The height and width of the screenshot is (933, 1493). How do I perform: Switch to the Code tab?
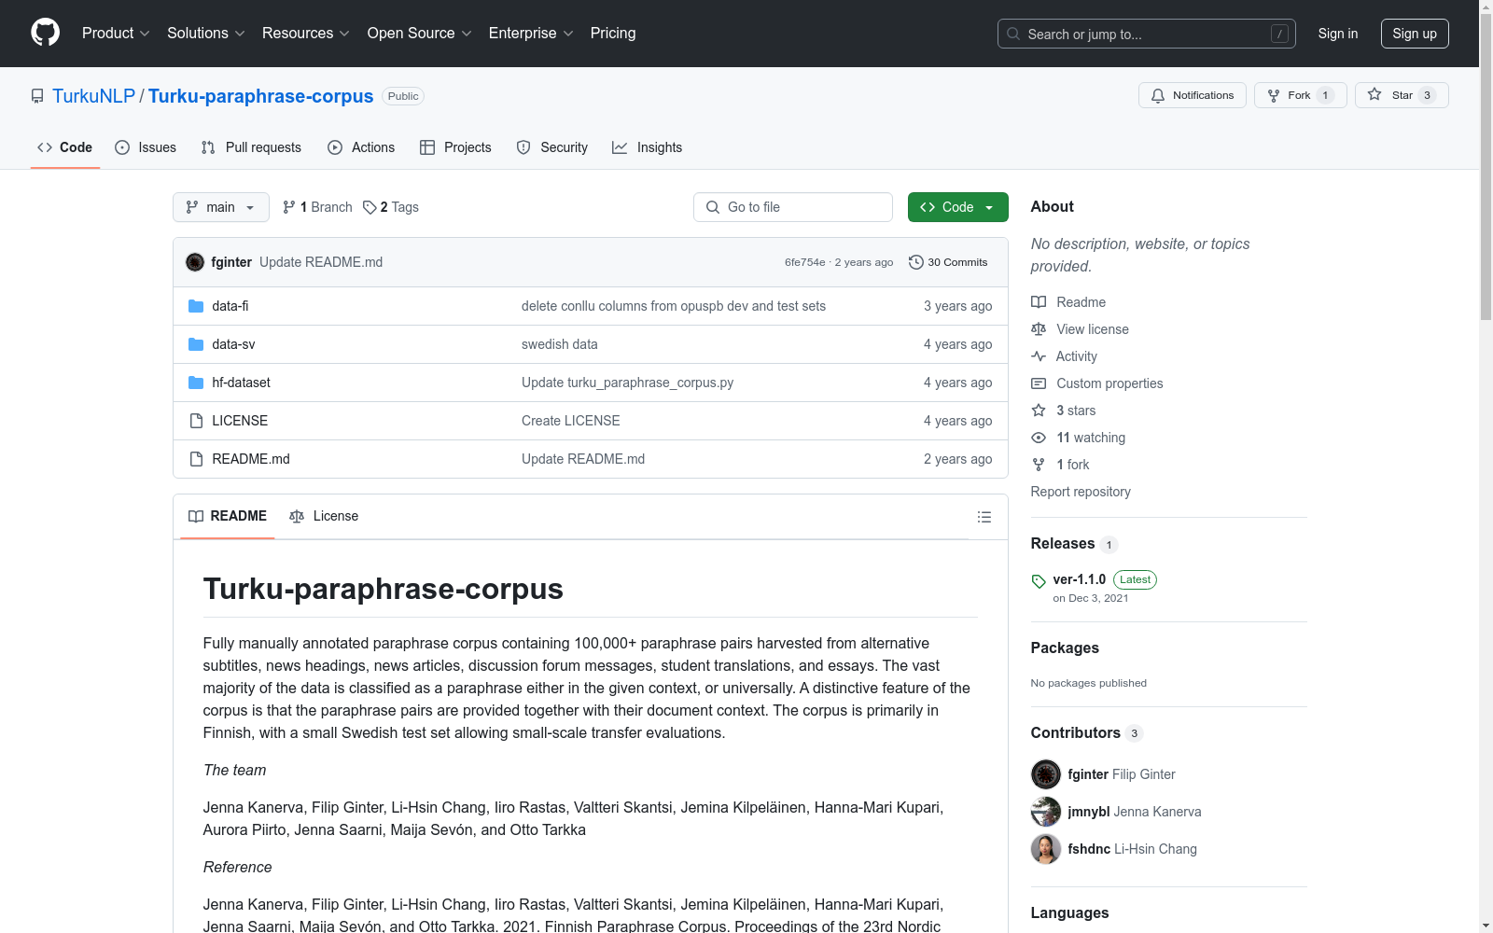click(65, 147)
